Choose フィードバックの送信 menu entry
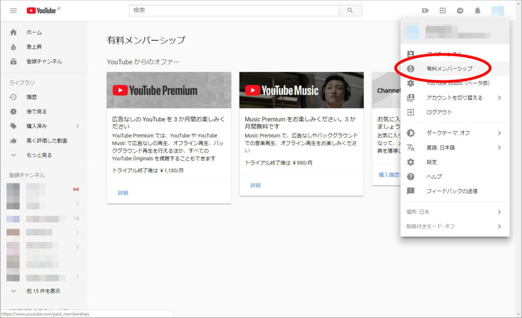The width and height of the screenshot is (522, 318). click(x=455, y=191)
